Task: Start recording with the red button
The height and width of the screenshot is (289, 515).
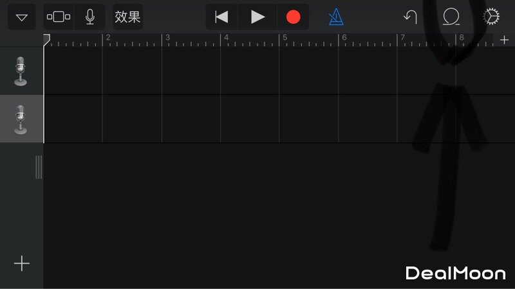Action: click(293, 17)
